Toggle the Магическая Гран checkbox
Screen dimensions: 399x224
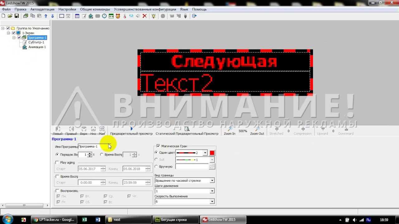158,146
